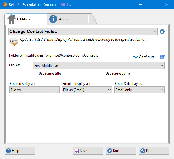Click the house icon on Utilities tab
Viewport: 174px width, 159px height.
[12, 19]
